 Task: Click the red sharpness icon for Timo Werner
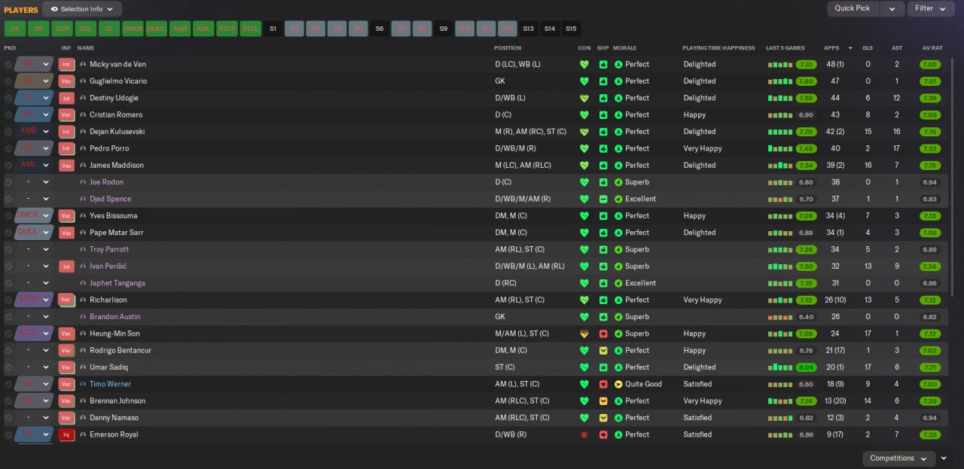click(603, 384)
